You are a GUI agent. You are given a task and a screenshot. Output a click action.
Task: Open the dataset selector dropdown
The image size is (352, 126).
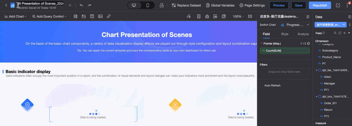click(331, 25)
